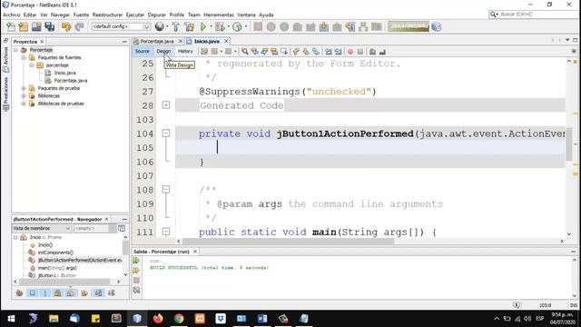The image size is (581, 327).
Task: Toggle Show Static Members filter in Navegador
Action: point(45,292)
